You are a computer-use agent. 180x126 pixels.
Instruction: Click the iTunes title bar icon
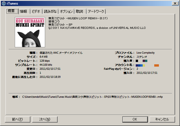3,3
